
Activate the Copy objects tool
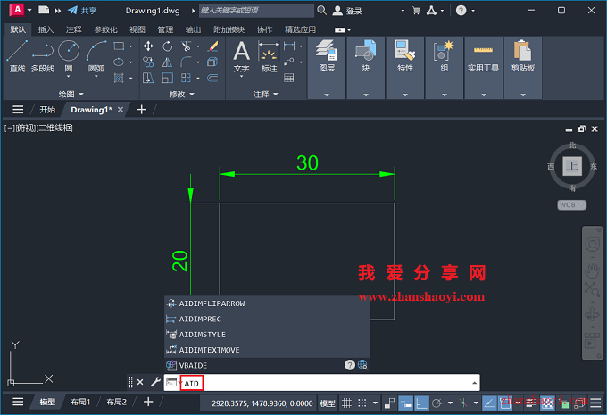click(148, 62)
